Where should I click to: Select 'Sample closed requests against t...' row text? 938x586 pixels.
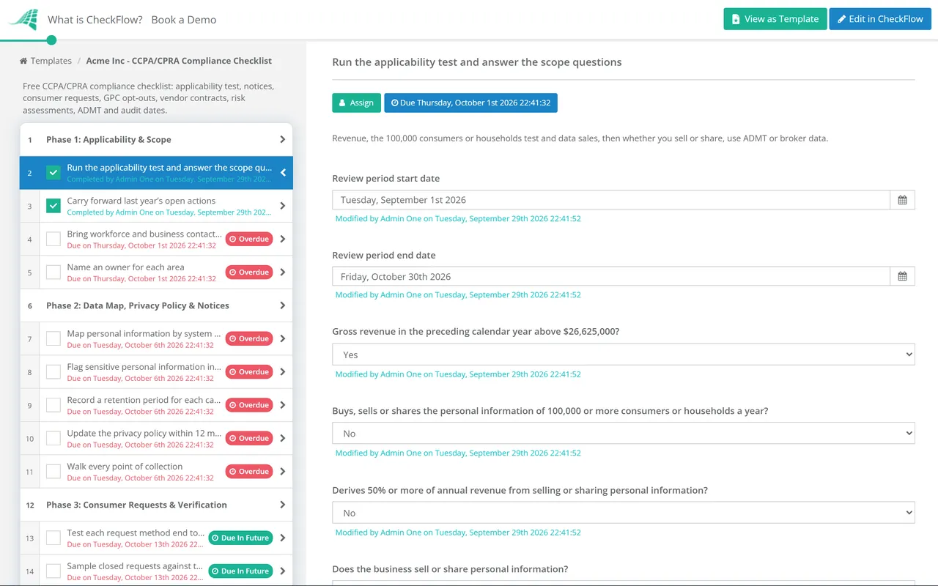click(135, 566)
